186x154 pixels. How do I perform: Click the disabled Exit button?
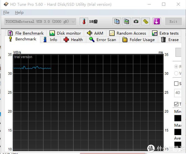[173, 21]
